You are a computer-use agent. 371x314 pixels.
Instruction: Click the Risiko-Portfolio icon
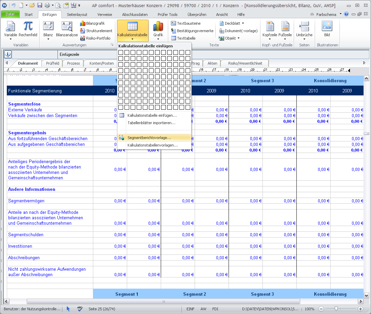point(83,38)
